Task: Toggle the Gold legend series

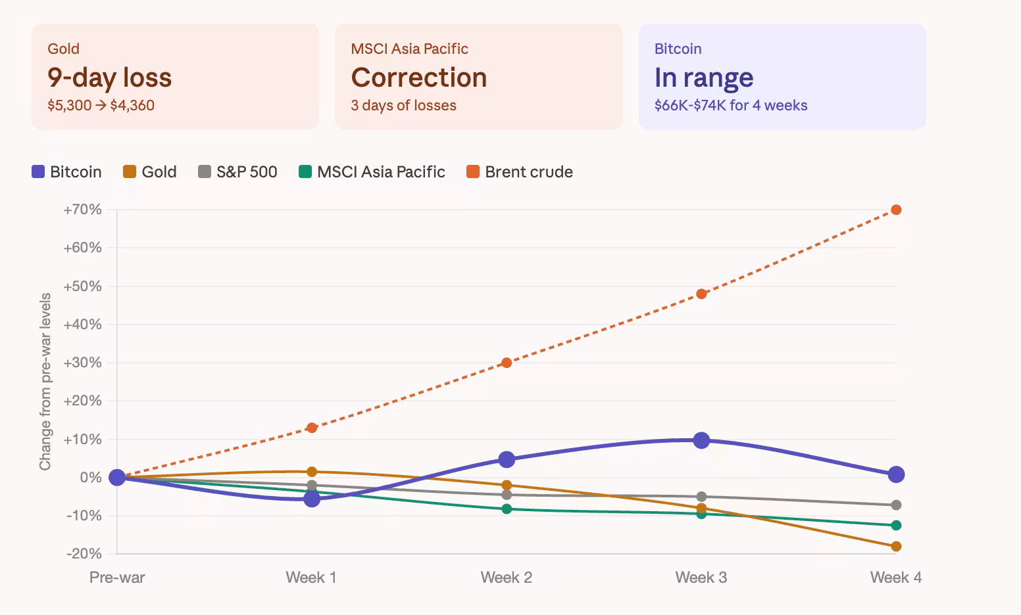Action: tap(150, 172)
